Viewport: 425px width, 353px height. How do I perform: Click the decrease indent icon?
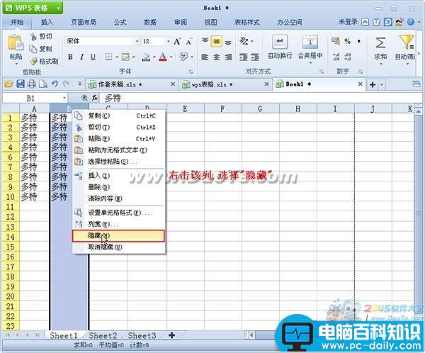(x=243, y=57)
